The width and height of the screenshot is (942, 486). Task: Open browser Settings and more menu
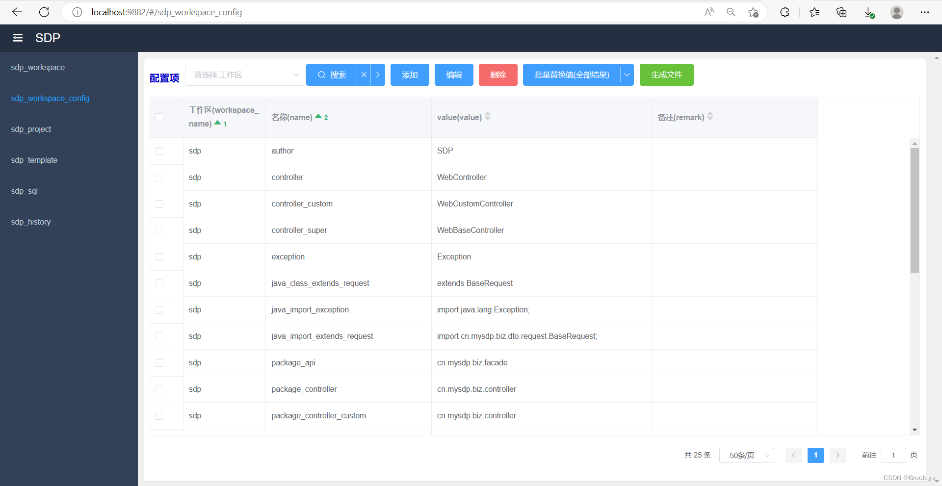(x=925, y=12)
